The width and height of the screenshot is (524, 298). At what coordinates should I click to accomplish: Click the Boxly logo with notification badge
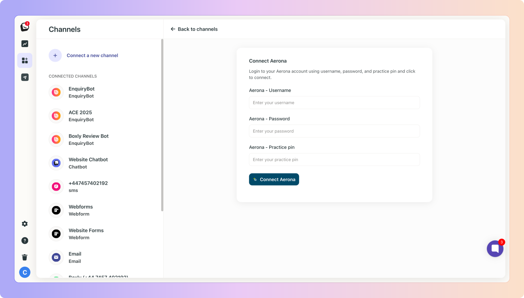coord(25,26)
